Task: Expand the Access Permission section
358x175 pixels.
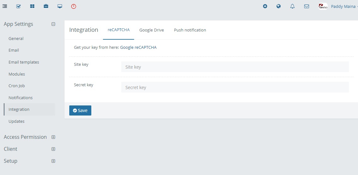Action: pos(54,137)
